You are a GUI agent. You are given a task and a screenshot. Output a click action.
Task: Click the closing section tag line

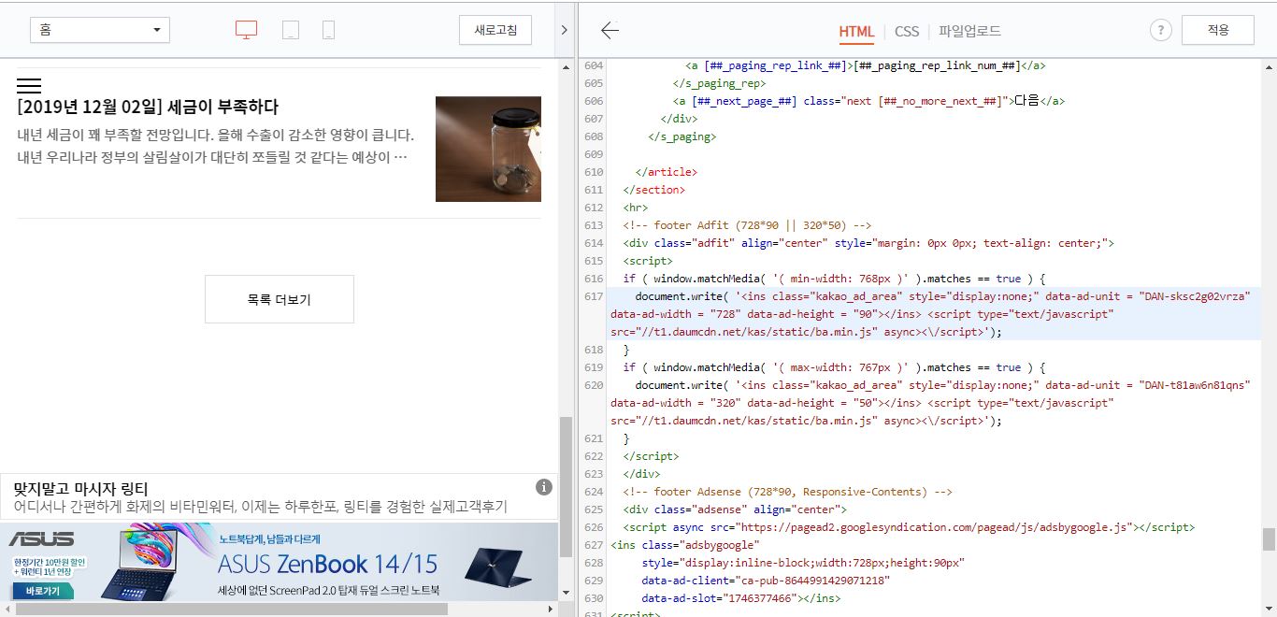click(x=654, y=190)
